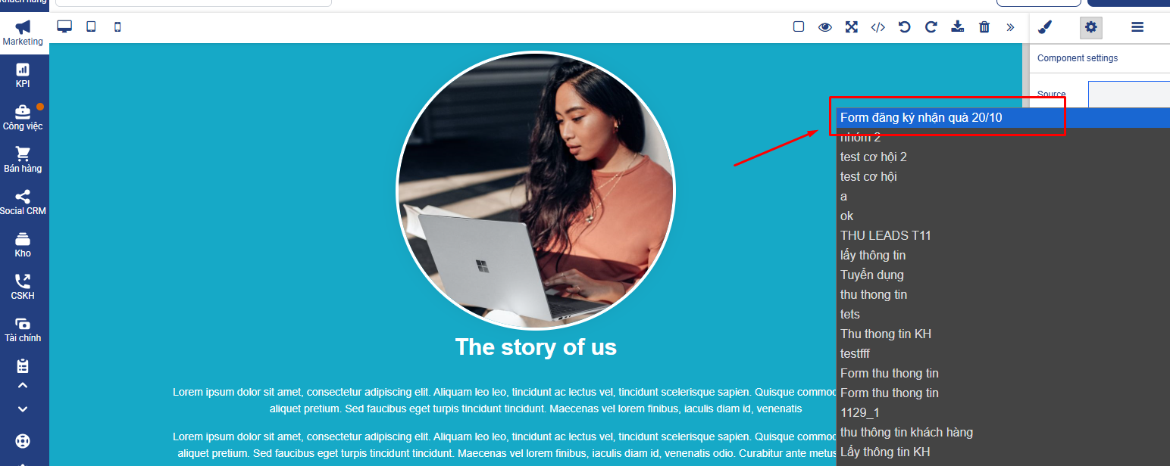Switch to tablet device preview
This screenshot has width=1170, height=466.
click(x=91, y=26)
